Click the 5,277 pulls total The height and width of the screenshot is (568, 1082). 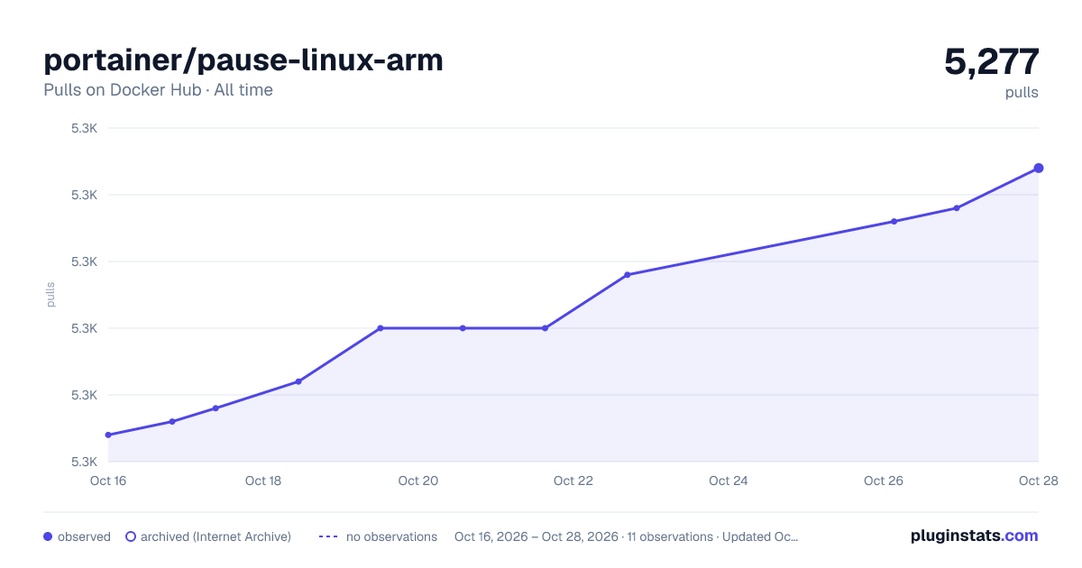click(x=992, y=61)
